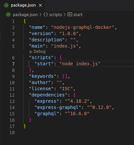Open the start breadcrumb segment
Screen dimensions: 134x145
coord(78,15)
